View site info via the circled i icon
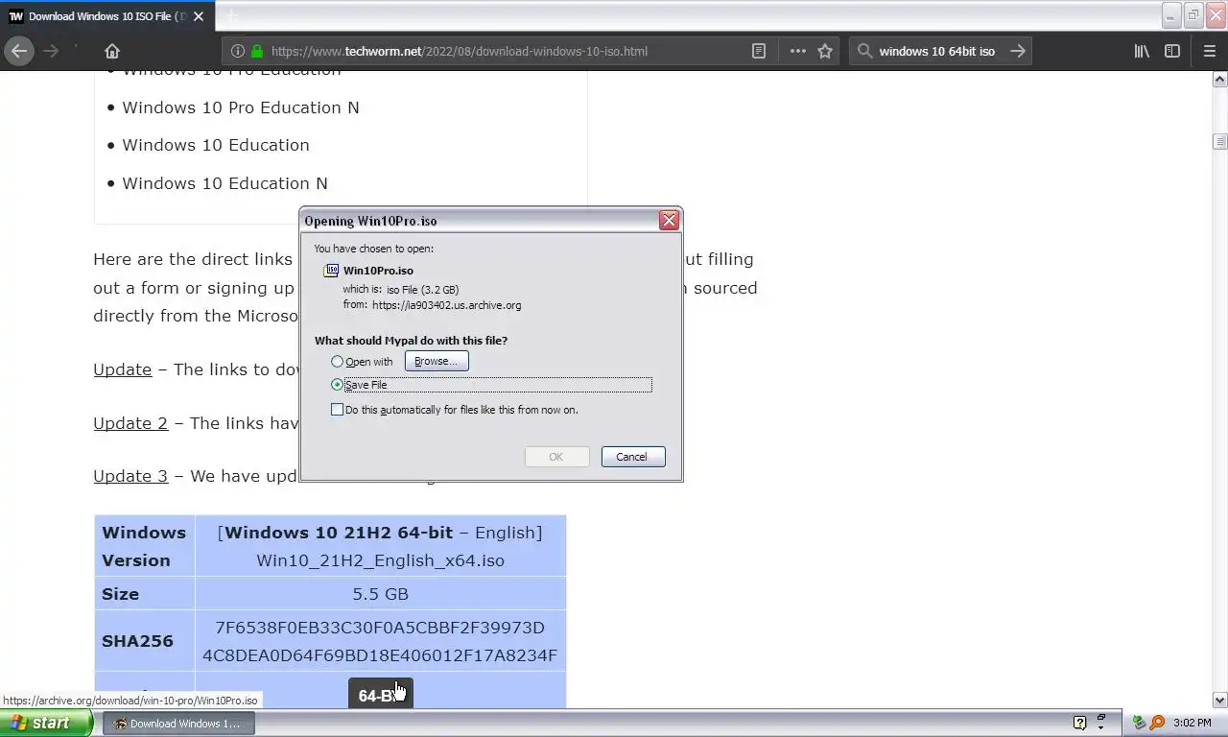1228x737 pixels. (238, 51)
